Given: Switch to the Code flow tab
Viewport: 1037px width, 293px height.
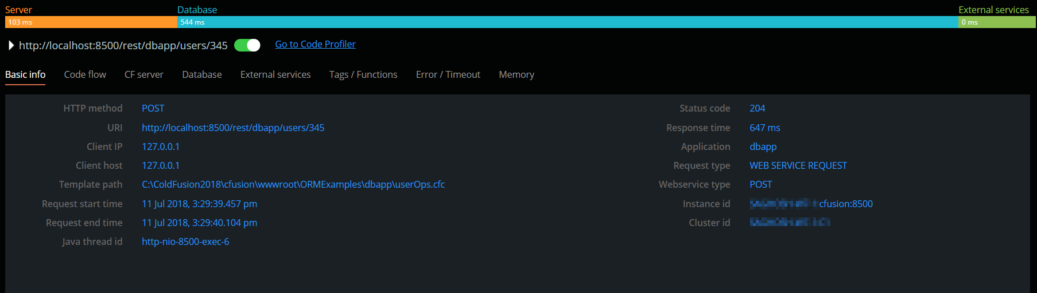Looking at the screenshot, I should [85, 74].
